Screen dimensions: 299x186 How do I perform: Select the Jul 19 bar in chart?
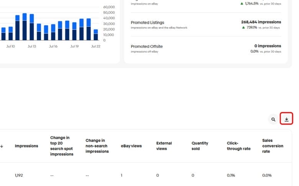click(74, 31)
